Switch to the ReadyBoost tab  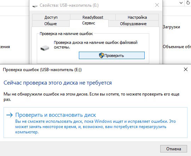[93, 17]
